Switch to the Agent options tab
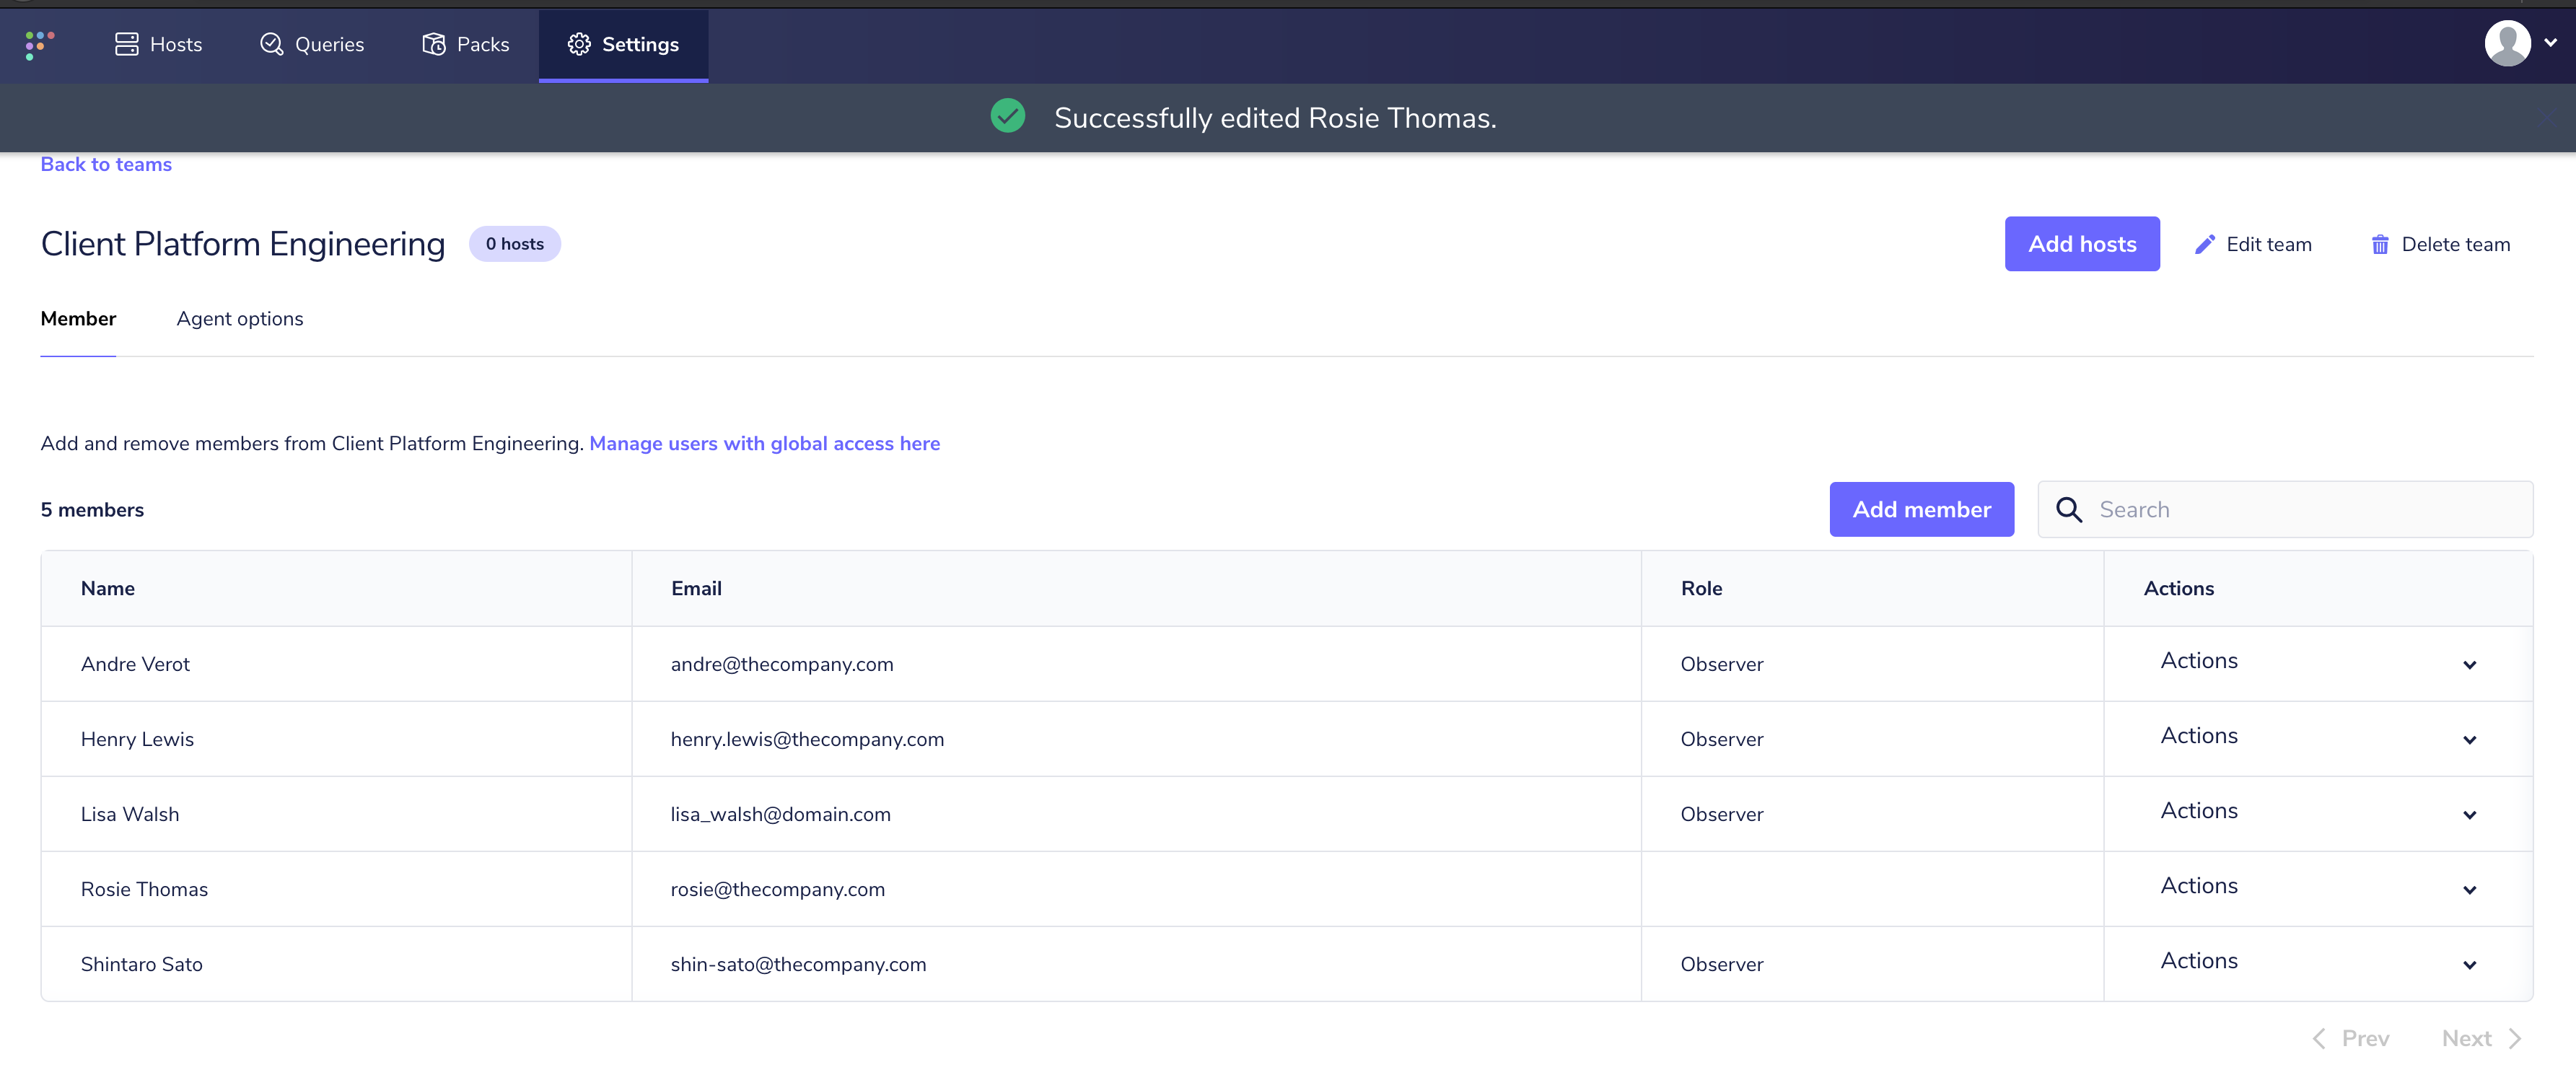Viewport: 2576px width, 1088px height. tap(240, 319)
